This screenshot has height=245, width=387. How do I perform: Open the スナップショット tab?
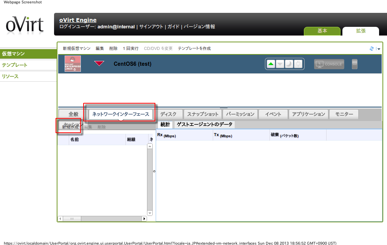click(203, 114)
